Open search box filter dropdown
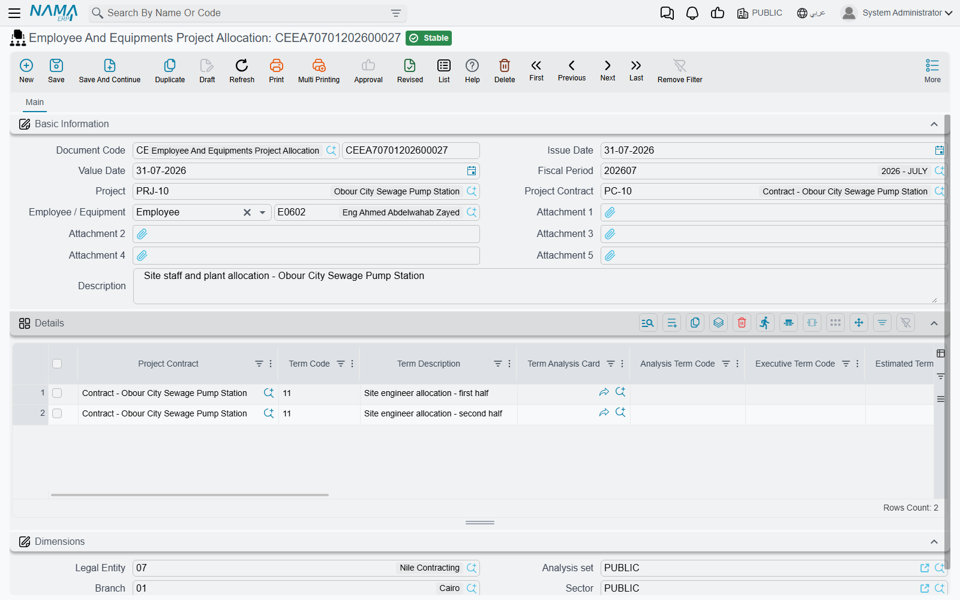 396,13
